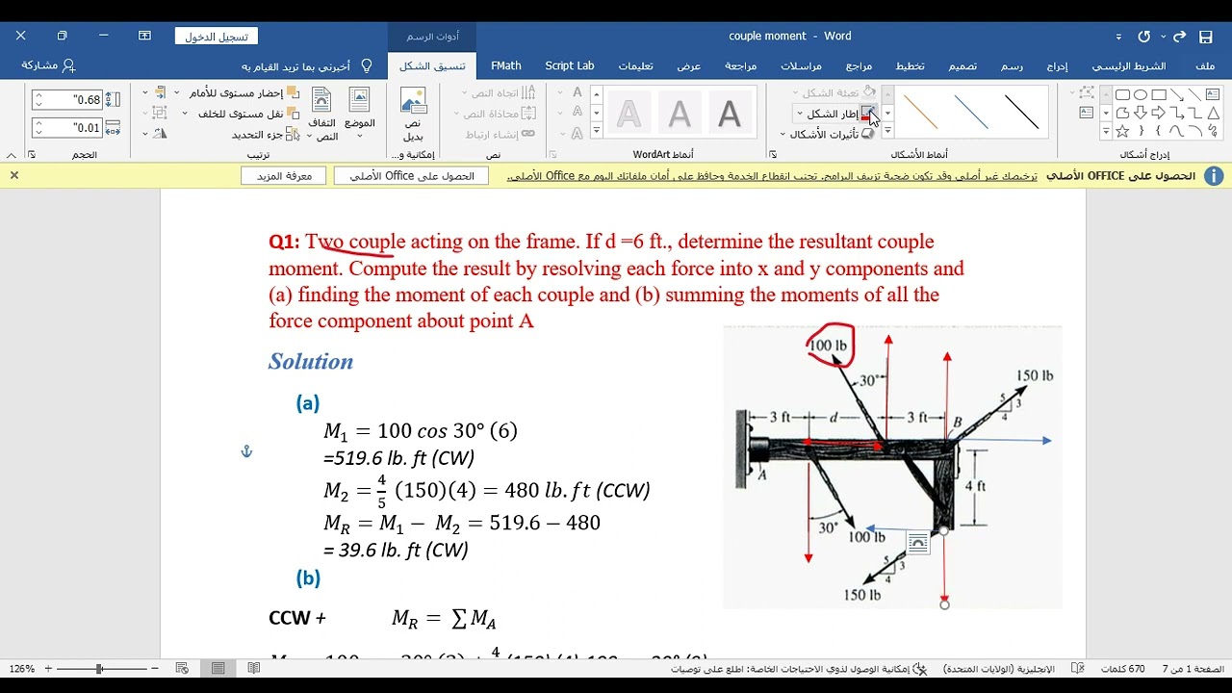Choose the right arrow shape in gallery

[1159, 113]
